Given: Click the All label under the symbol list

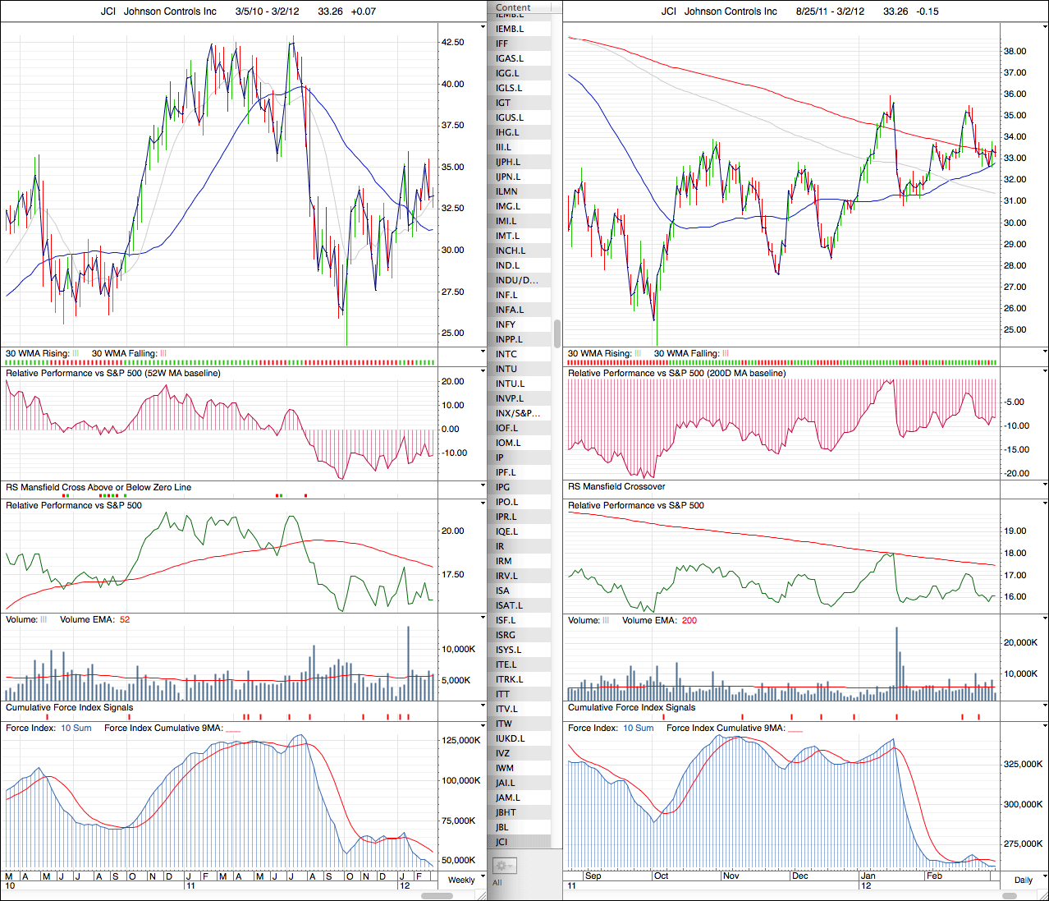Looking at the screenshot, I should click(x=497, y=883).
